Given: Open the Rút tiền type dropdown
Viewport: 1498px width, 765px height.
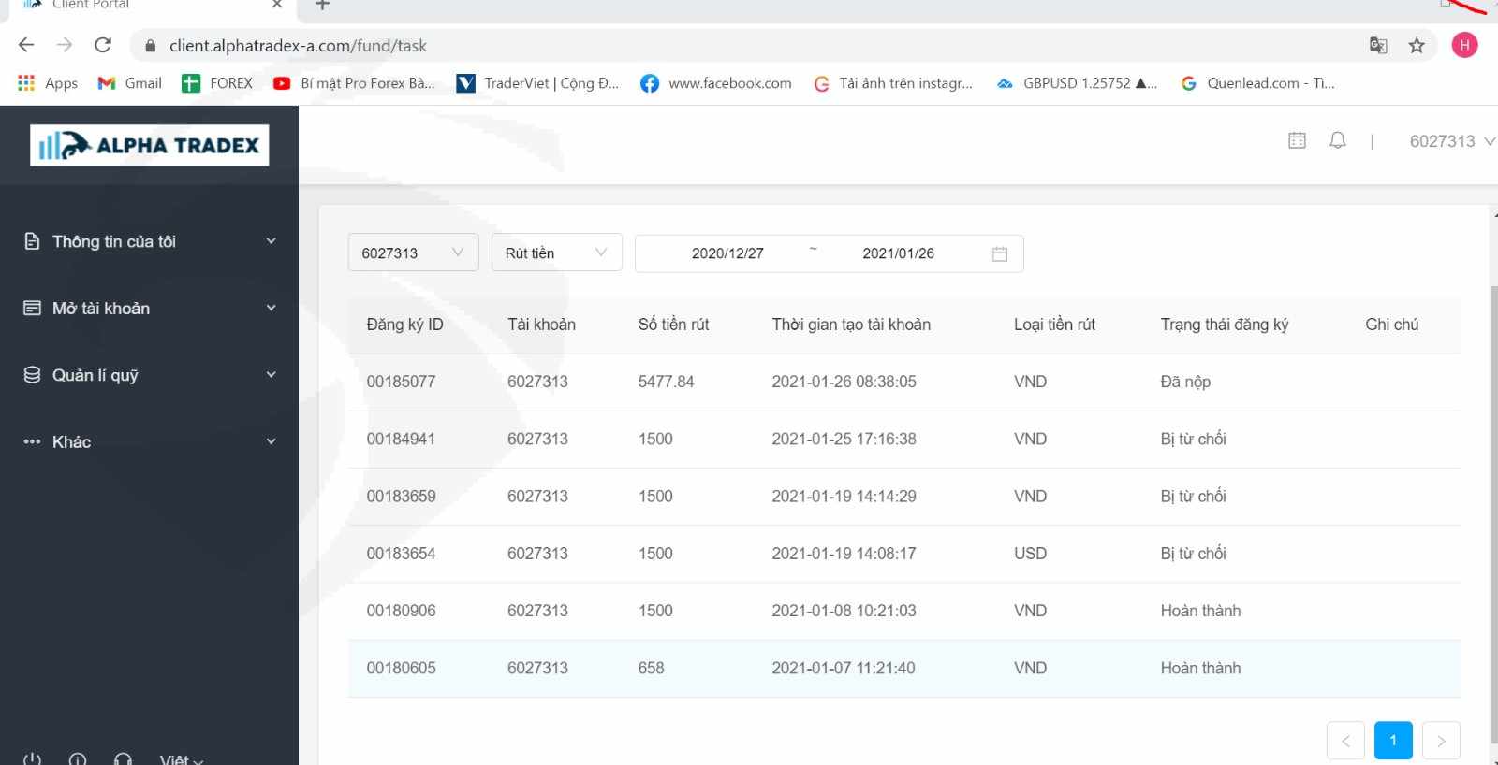Looking at the screenshot, I should pos(556,253).
